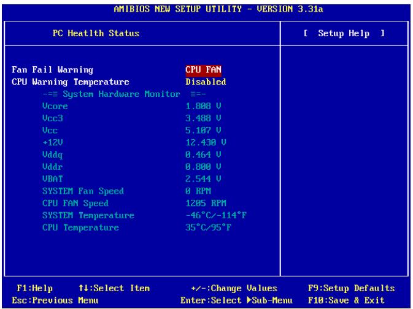413x309 pixels.
Task: Click the Setup Help panel heading
Action: (344, 33)
